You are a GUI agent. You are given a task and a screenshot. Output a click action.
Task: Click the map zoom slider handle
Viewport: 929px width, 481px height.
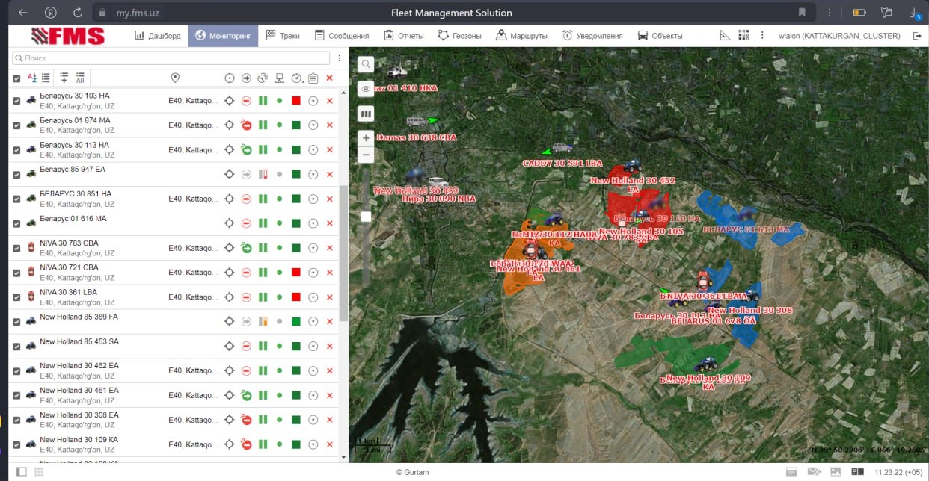point(366,217)
